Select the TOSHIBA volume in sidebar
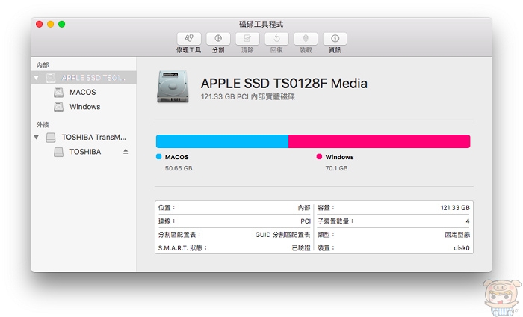The image size is (523, 317). click(x=84, y=152)
